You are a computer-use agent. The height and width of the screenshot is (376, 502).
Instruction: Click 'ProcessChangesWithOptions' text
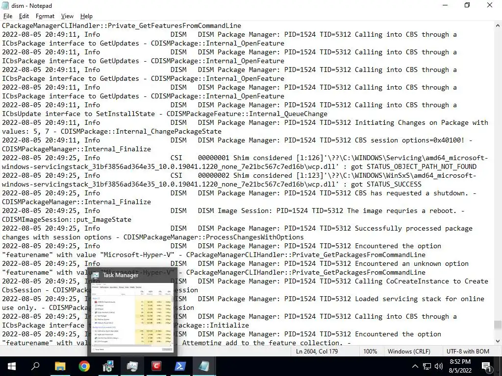(x=254, y=237)
